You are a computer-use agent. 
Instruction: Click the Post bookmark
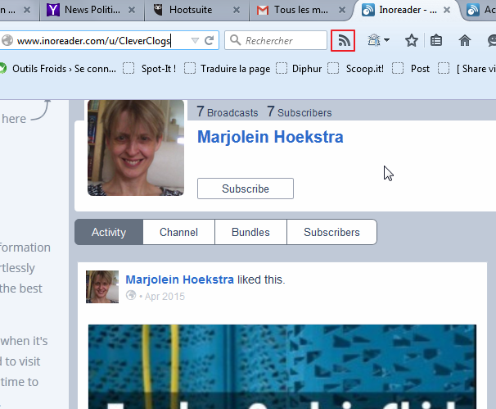(x=411, y=68)
